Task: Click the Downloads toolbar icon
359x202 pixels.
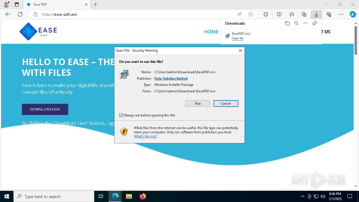Action: pos(316,14)
